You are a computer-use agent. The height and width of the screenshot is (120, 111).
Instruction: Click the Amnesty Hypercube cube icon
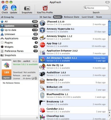42,30
